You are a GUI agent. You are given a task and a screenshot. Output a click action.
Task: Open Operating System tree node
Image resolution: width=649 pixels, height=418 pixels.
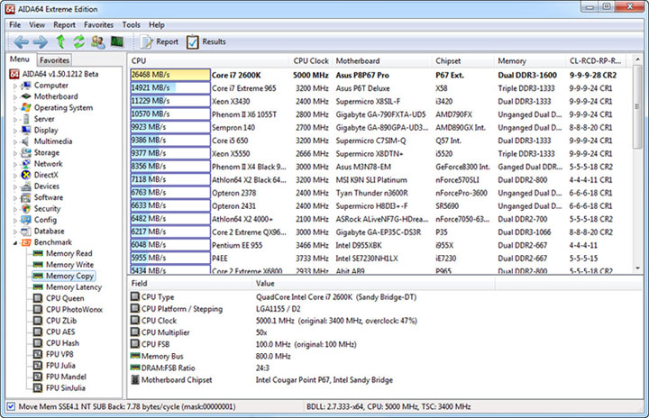coord(63,107)
